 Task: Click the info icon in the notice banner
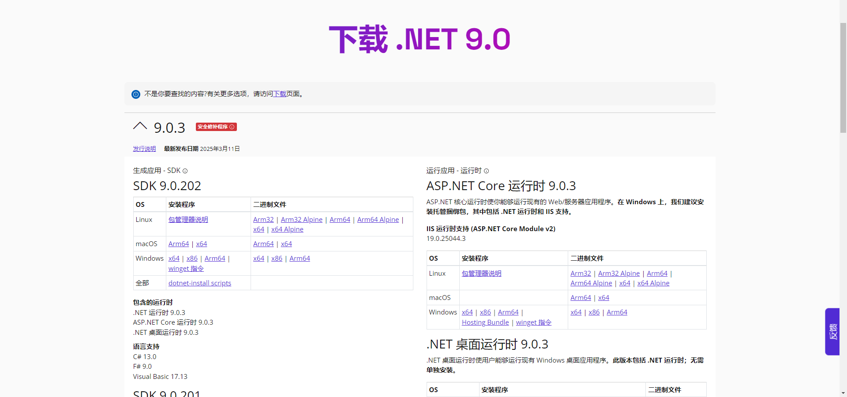tap(136, 94)
